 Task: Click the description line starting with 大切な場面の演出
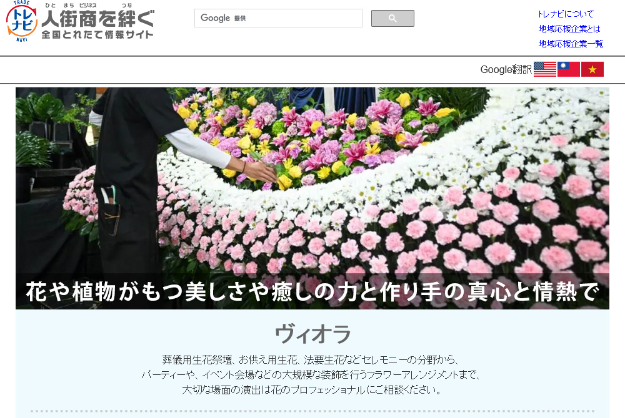312,390
